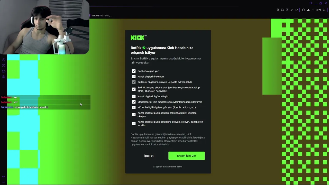Click the 'Erişim İzni Ver' button
Image resolution: width=329 pixels, height=185 pixels.
tap(187, 156)
